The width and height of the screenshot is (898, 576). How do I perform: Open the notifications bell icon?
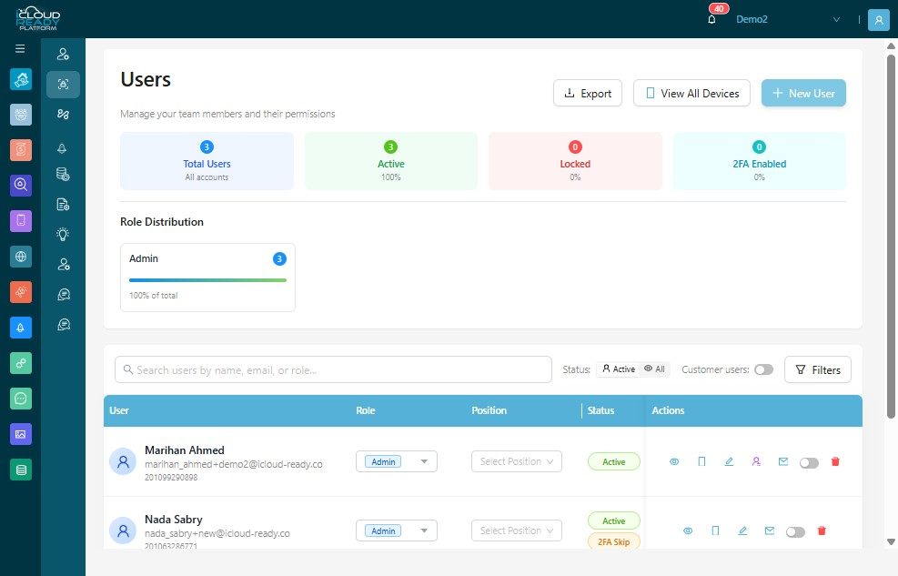711,19
